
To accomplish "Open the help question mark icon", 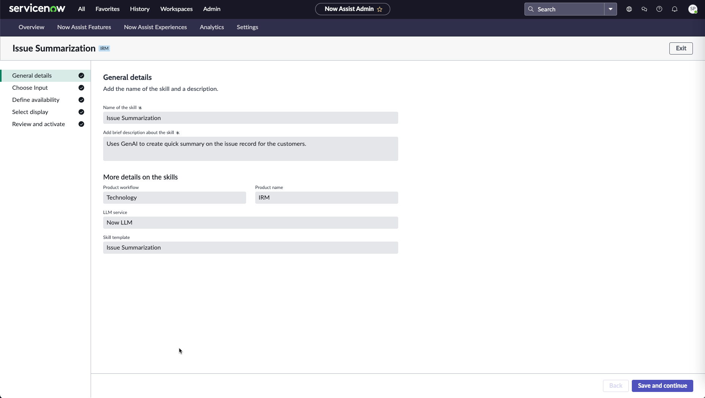I will pyautogui.click(x=659, y=9).
